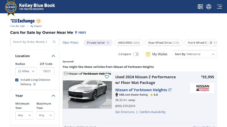Click the location pin next to 10001

coord(76,33)
